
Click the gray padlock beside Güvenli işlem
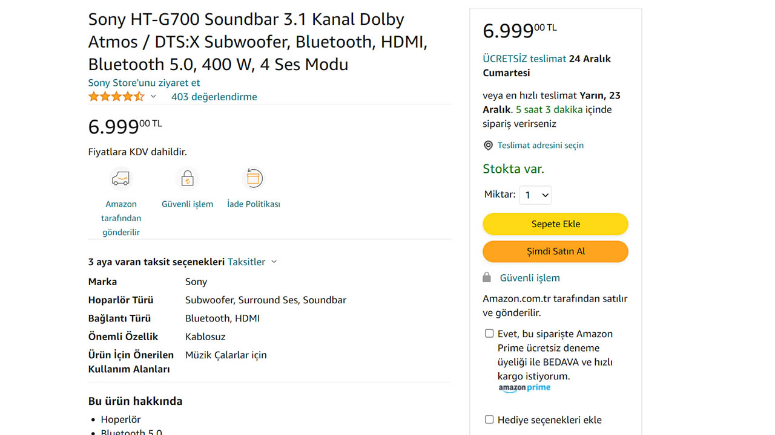487,277
